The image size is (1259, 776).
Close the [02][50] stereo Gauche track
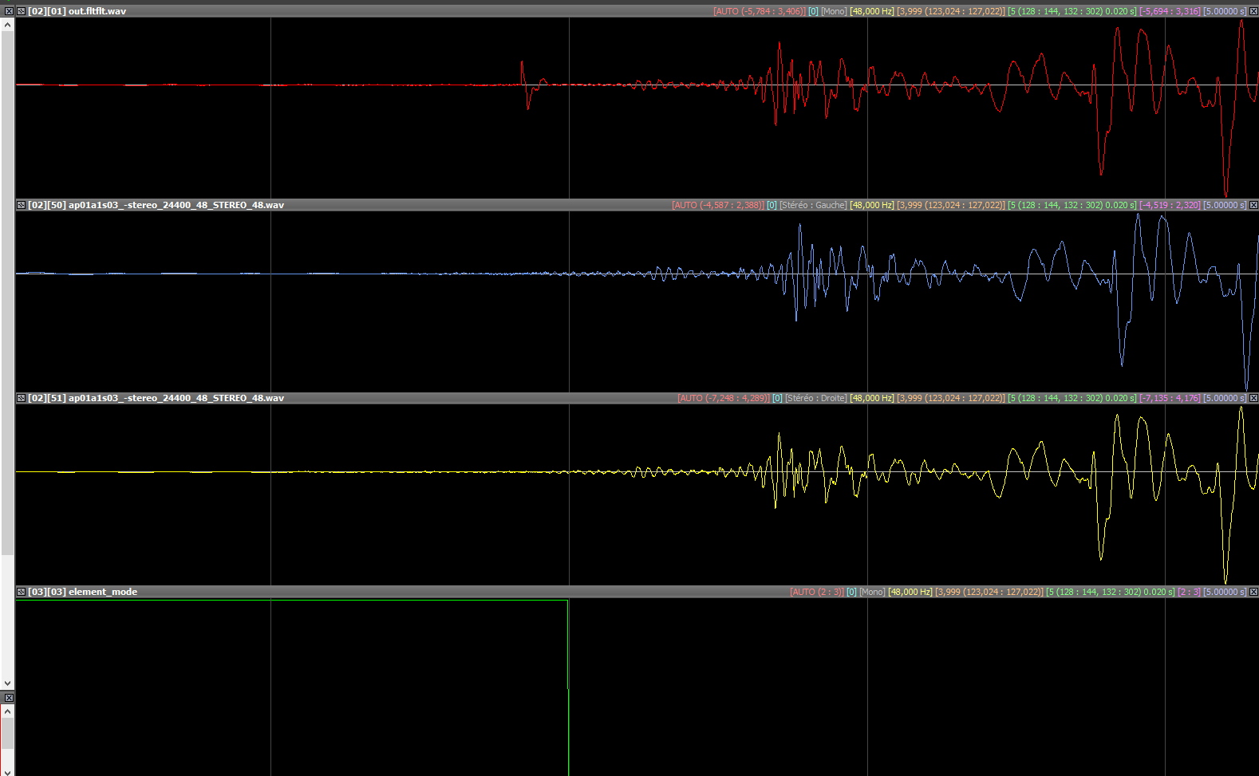coord(1253,205)
